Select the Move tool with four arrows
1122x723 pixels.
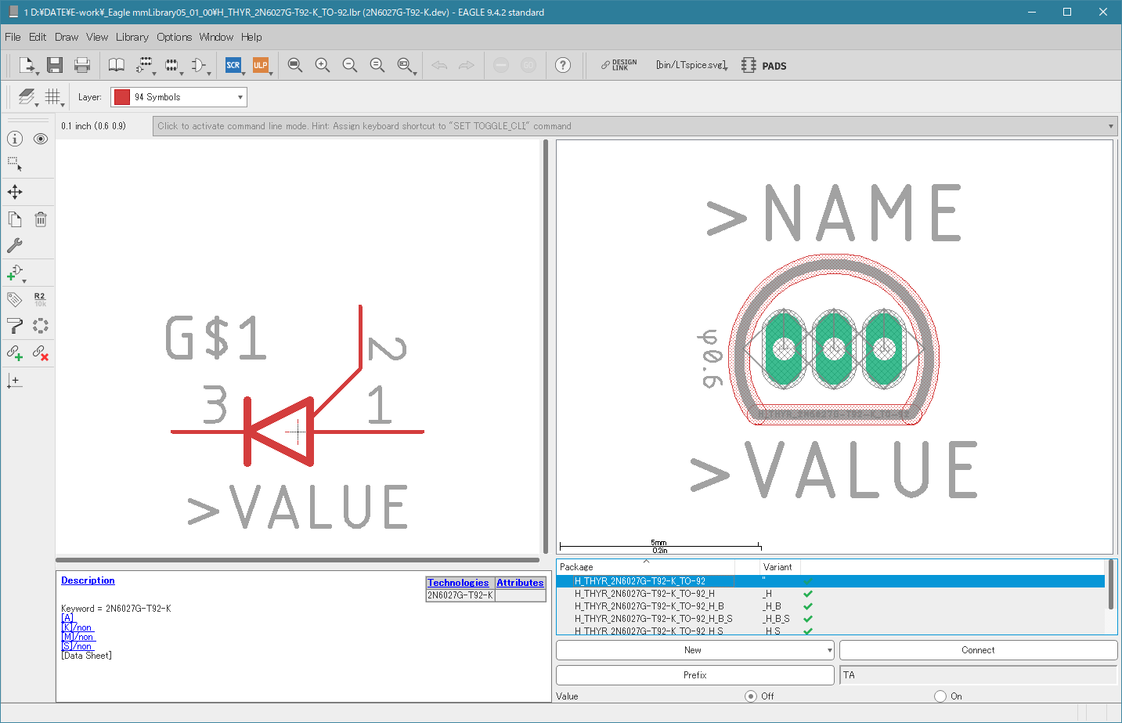pyautogui.click(x=15, y=192)
